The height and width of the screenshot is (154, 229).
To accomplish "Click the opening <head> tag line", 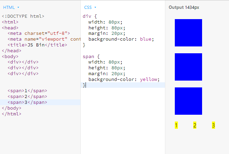I will [x=10, y=28].
